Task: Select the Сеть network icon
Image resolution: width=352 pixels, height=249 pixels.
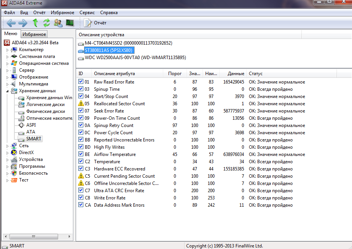Action: pyautogui.click(x=14, y=146)
